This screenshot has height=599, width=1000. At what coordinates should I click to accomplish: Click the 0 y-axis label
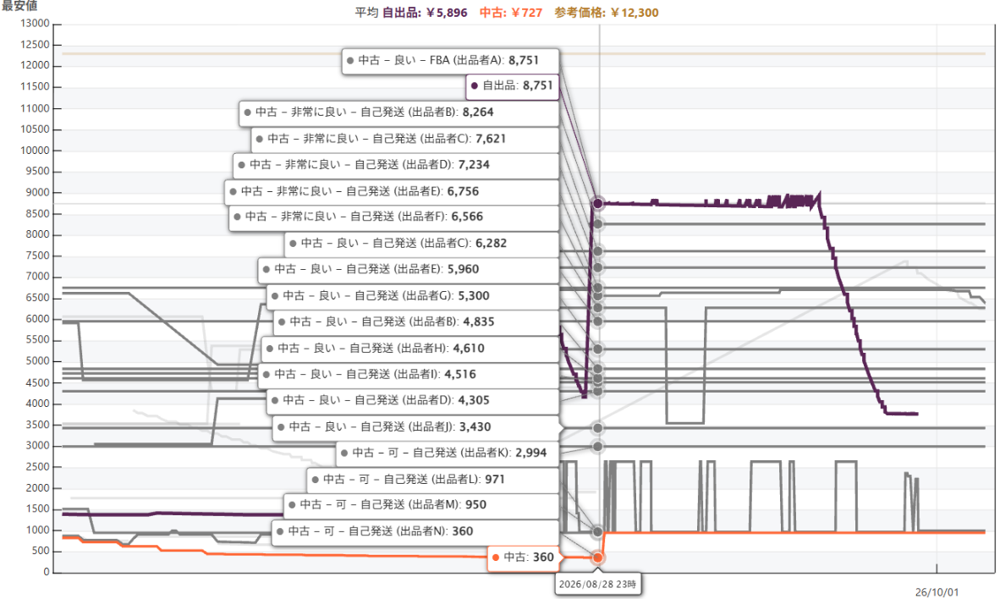point(47,572)
